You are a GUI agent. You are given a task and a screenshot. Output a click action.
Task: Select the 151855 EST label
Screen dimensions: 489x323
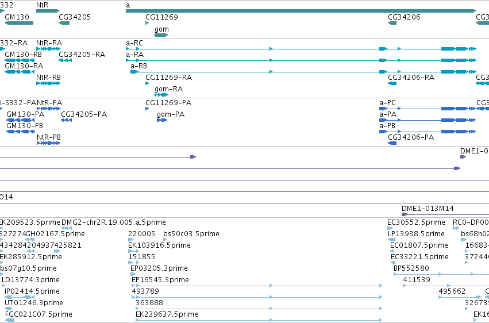pos(141,257)
